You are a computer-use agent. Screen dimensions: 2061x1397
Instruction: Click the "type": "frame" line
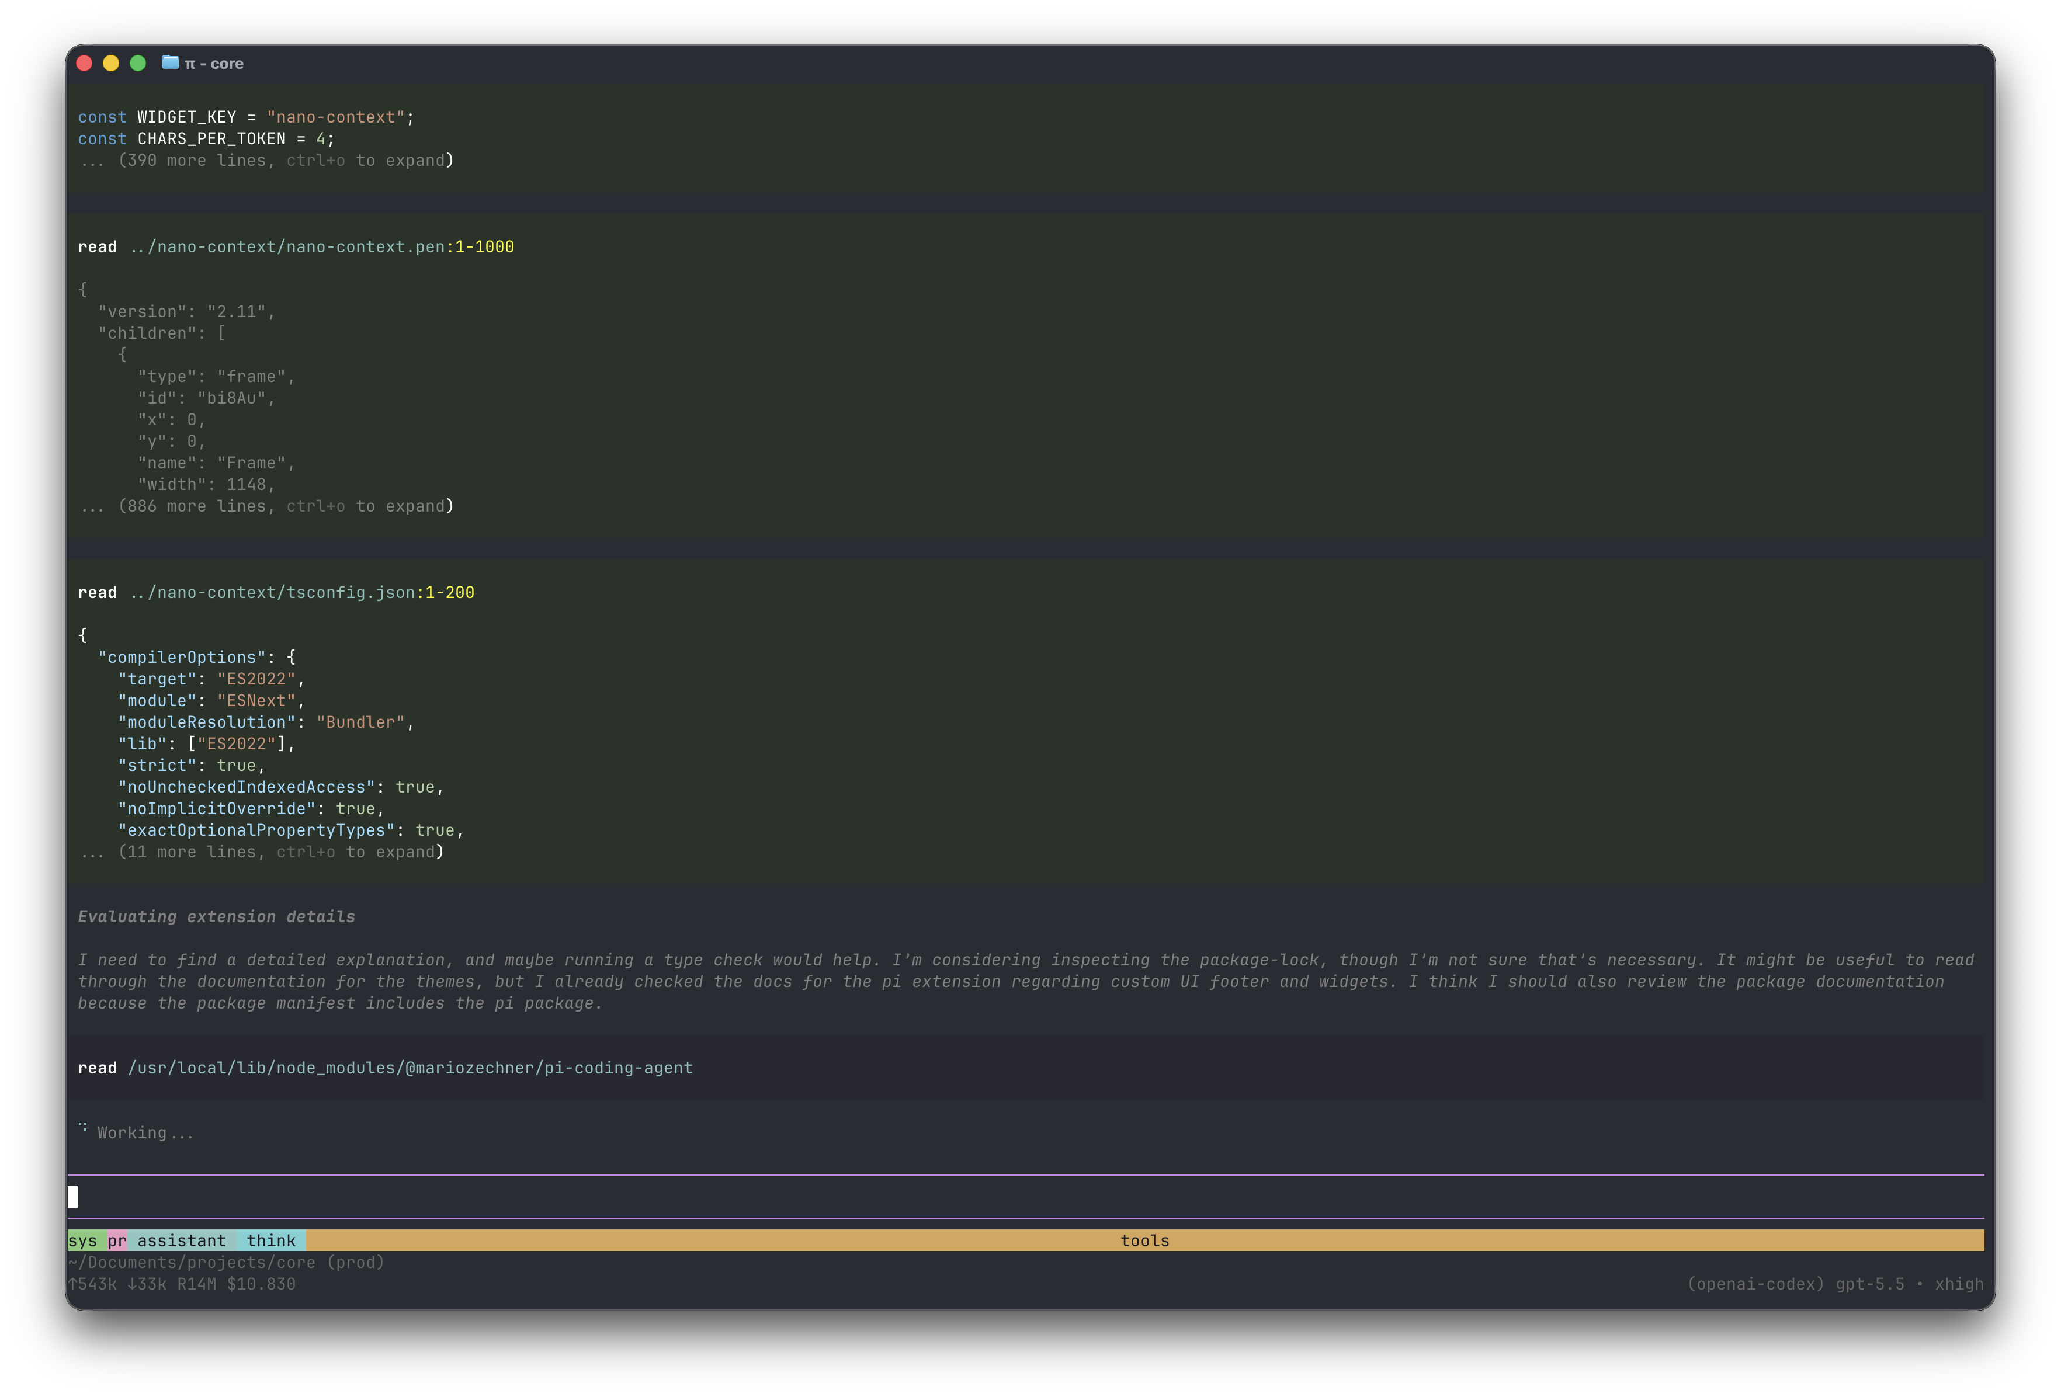(216, 377)
